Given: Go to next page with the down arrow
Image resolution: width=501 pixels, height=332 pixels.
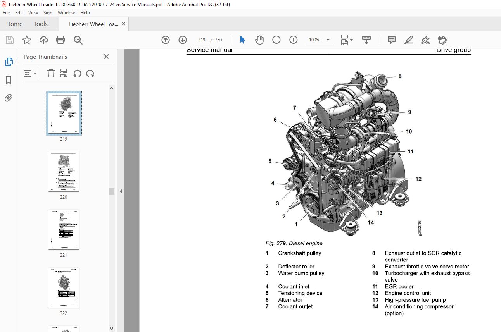Looking at the screenshot, I should (183, 40).
